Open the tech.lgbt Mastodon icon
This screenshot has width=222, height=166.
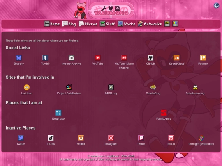[201, 138]
